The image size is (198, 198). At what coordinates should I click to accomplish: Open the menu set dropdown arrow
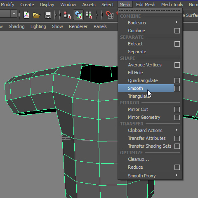14,14
